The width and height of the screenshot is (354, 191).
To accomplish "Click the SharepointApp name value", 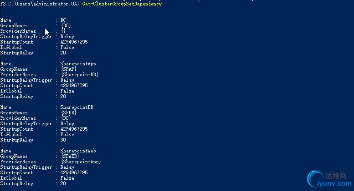I will (78, 64).
